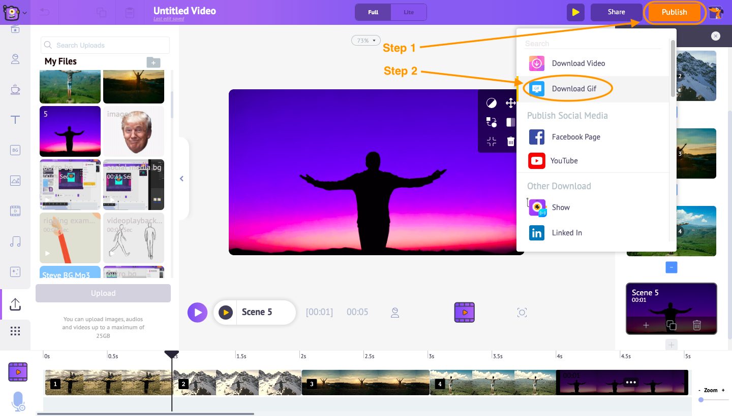732x416 pixels.
Task: Click the Publish button
Action: 674,12
